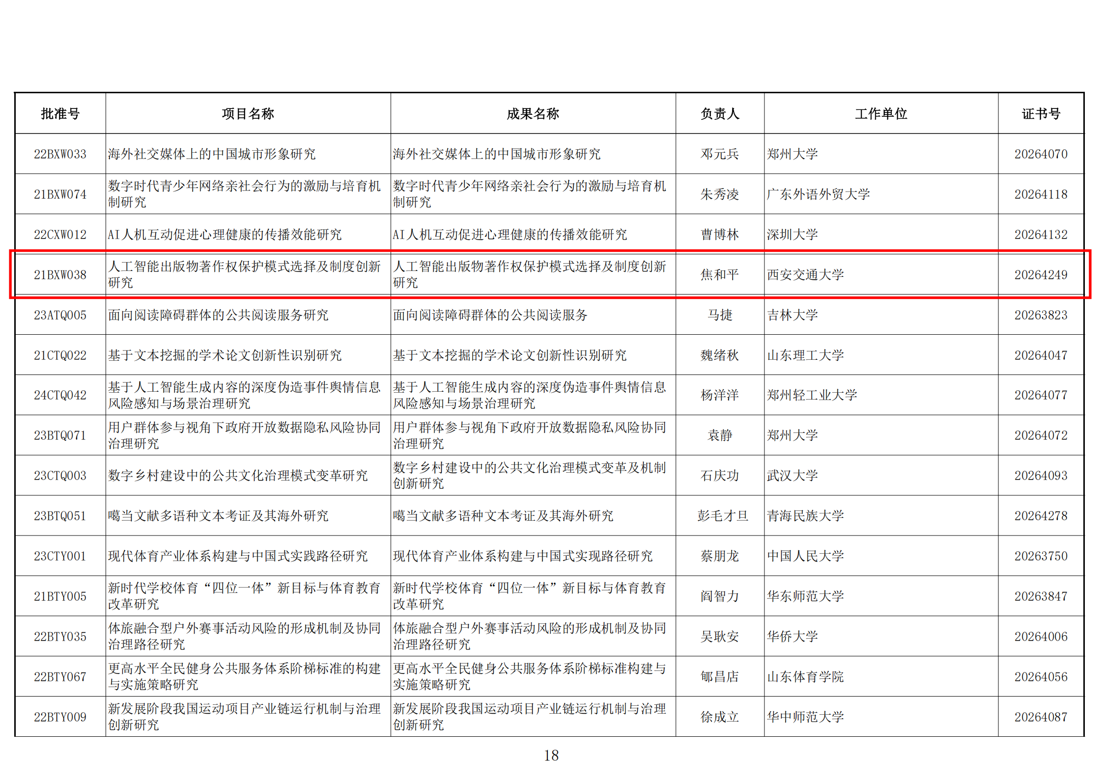1103x779 pixels.
Task: Click the name 焦和平
Action: coord(720,275)
